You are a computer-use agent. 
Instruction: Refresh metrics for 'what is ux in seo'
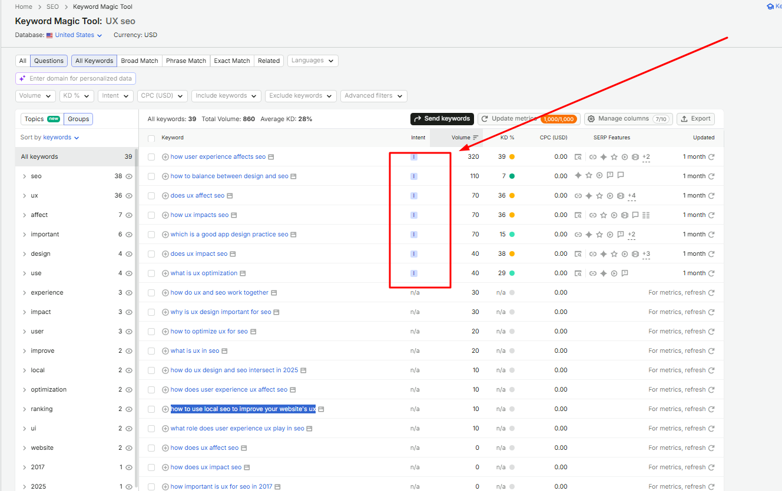coord(711,351)
